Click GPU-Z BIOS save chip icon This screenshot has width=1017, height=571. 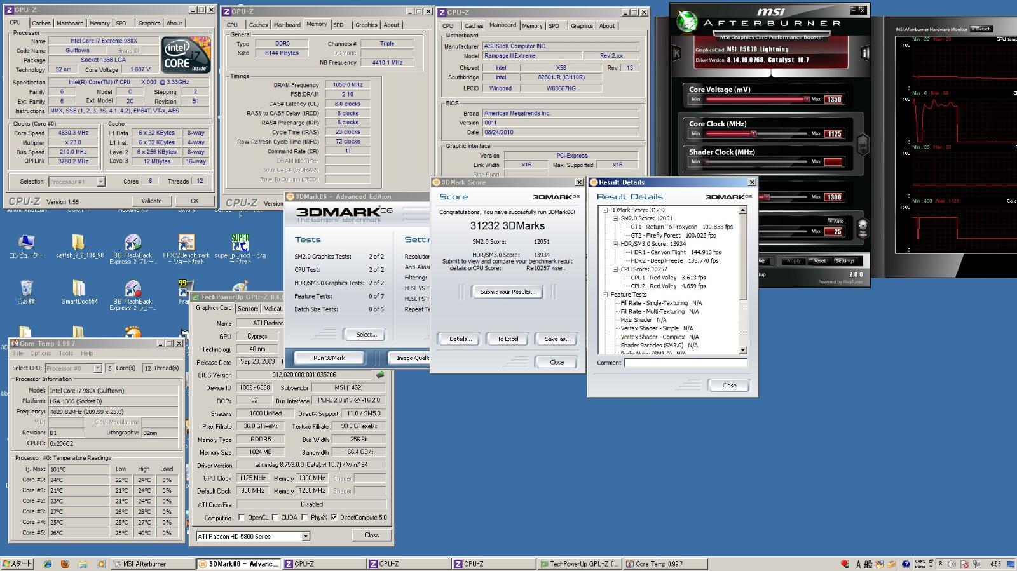tap(380, 375)
